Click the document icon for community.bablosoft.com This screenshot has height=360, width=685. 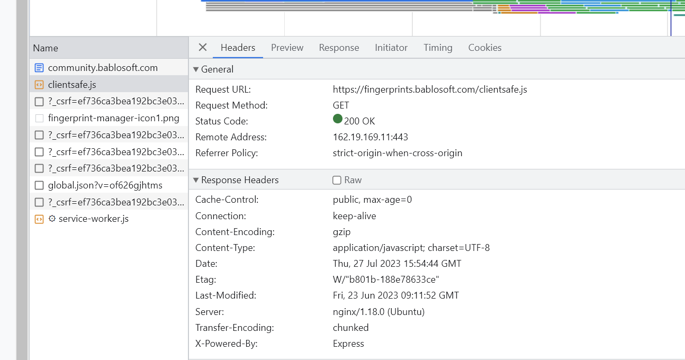point(39,68)
